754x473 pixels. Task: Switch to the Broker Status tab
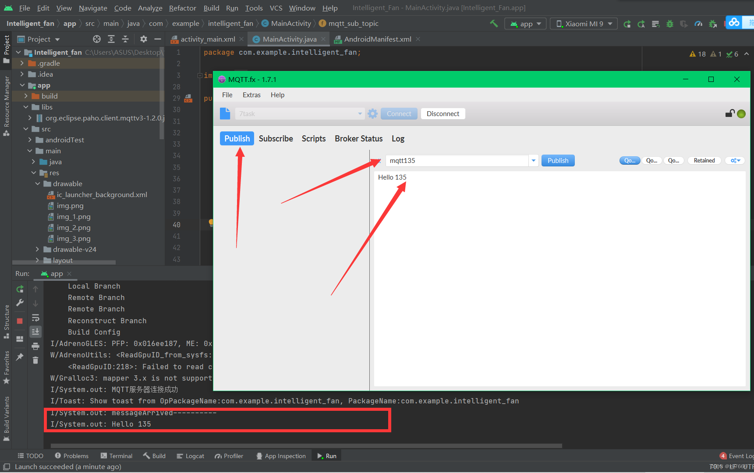click(358, 138)
